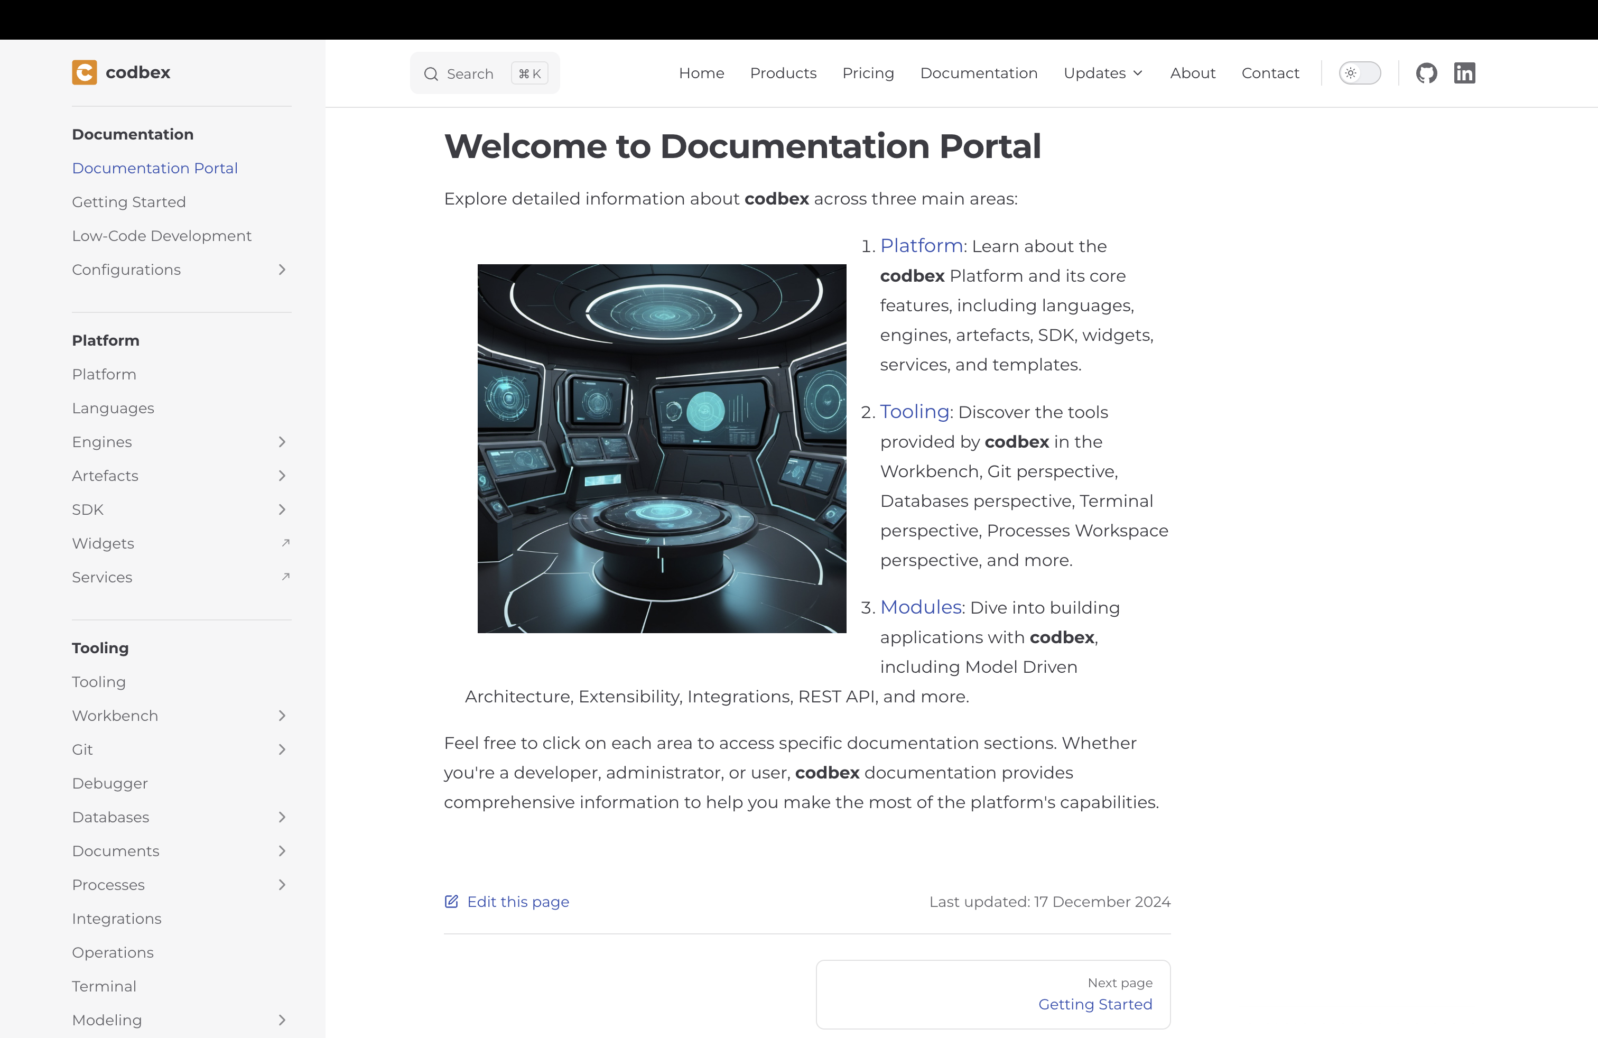Open the Updates dropdown menu
Image resolution: width=1598 pixels, height=1038 pixels.
click(1104, 73)
